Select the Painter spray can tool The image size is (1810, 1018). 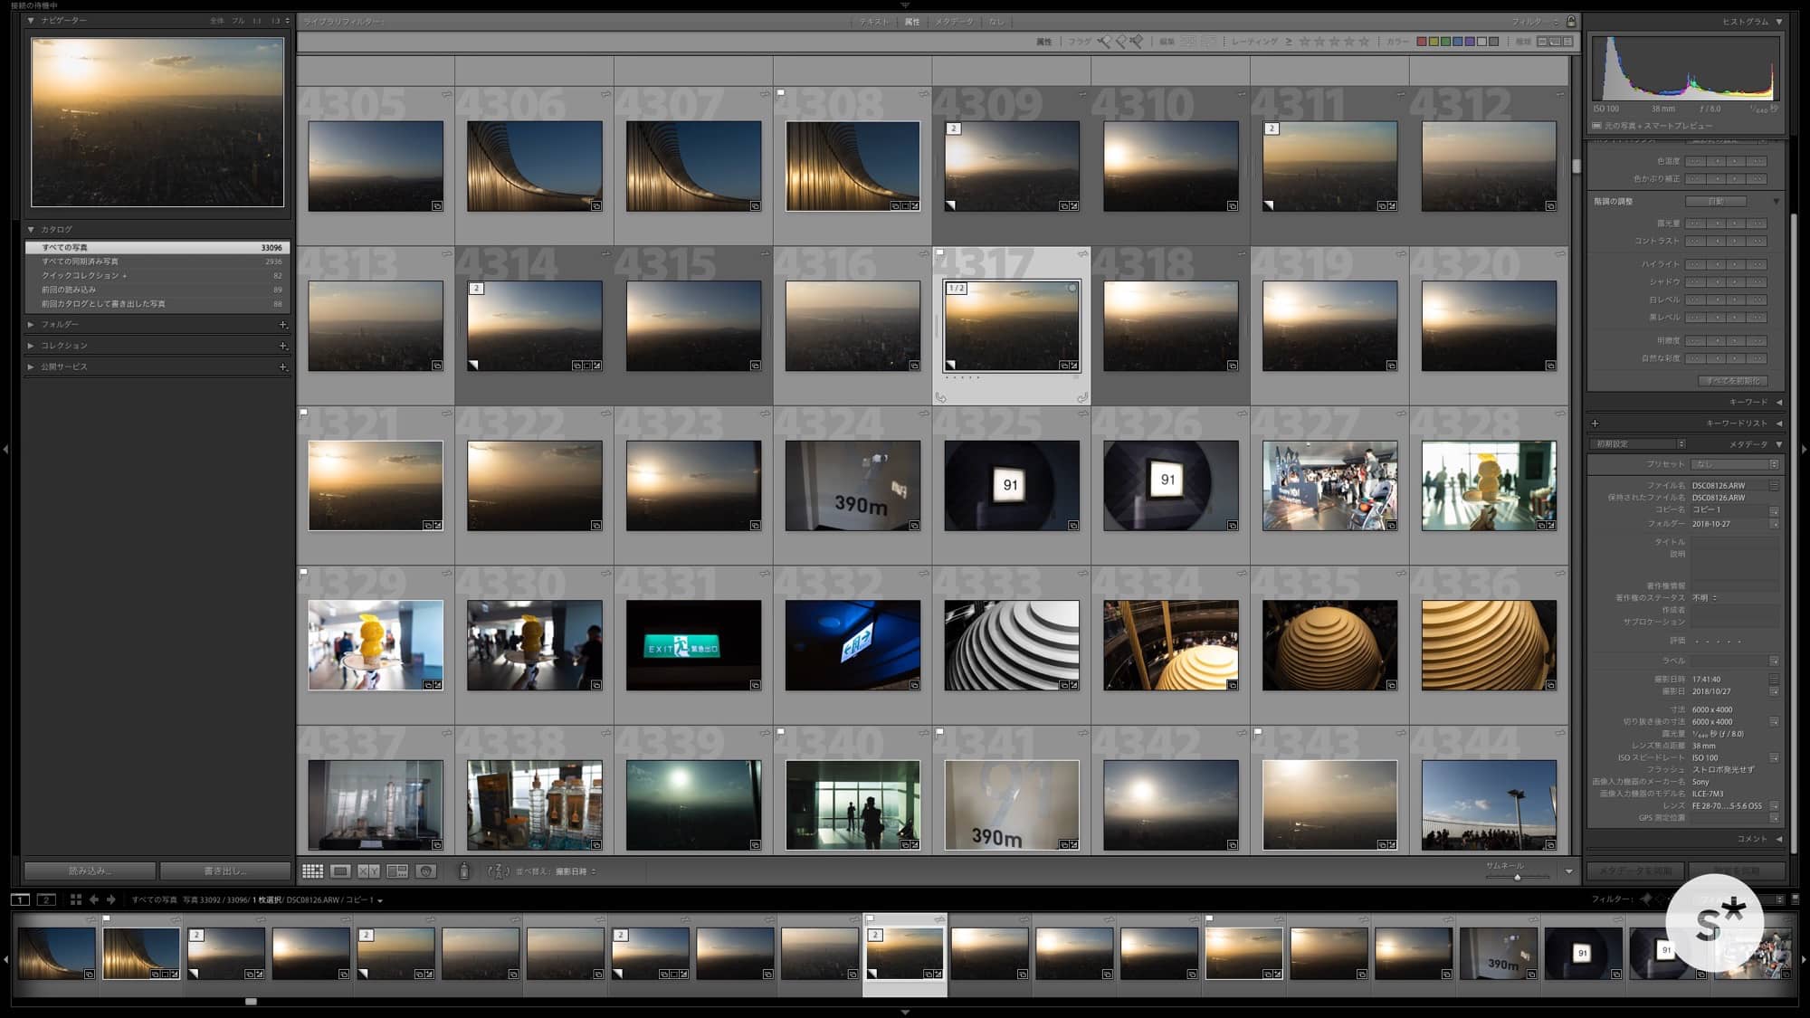tap(463, 871)
